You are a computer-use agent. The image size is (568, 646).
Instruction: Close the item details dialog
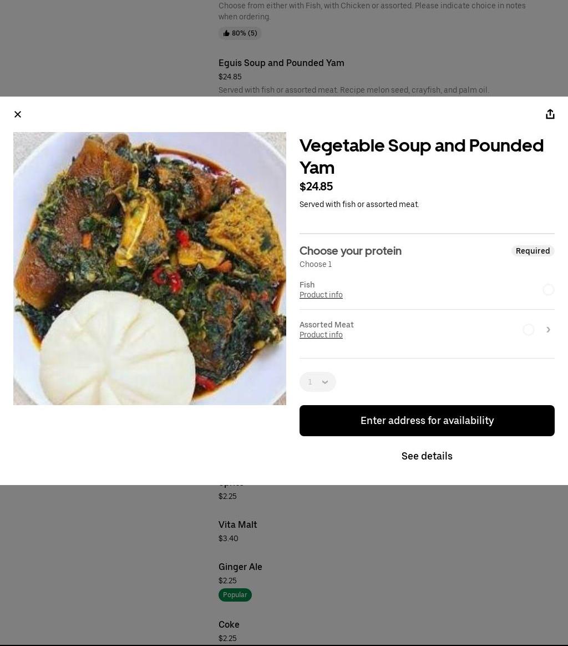[18, 114]
